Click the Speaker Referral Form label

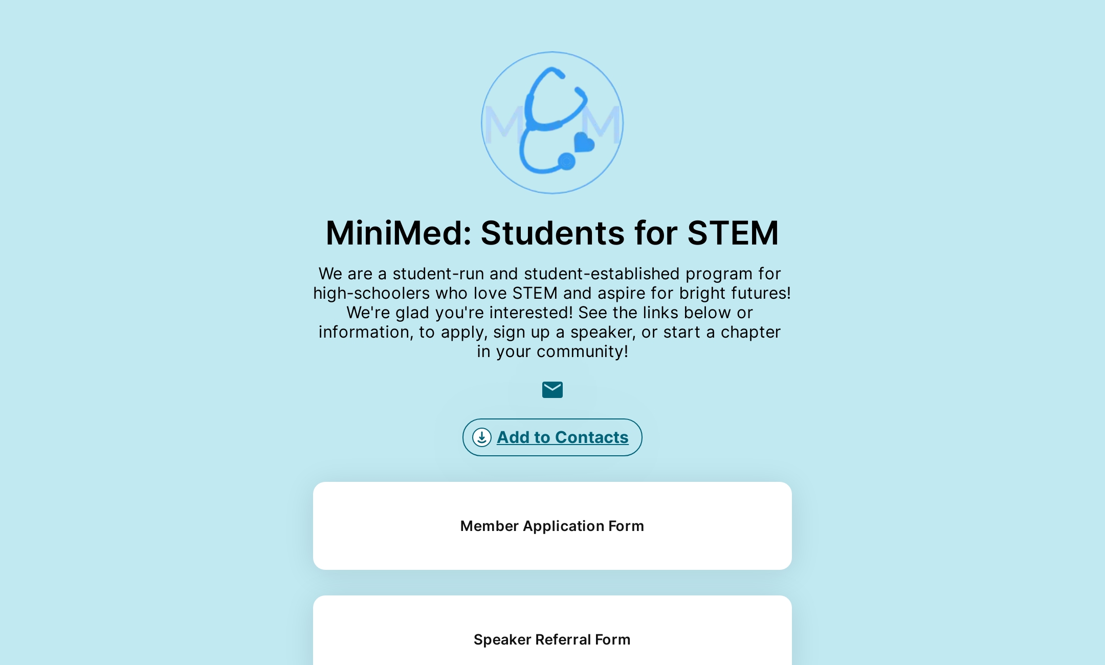552,639
